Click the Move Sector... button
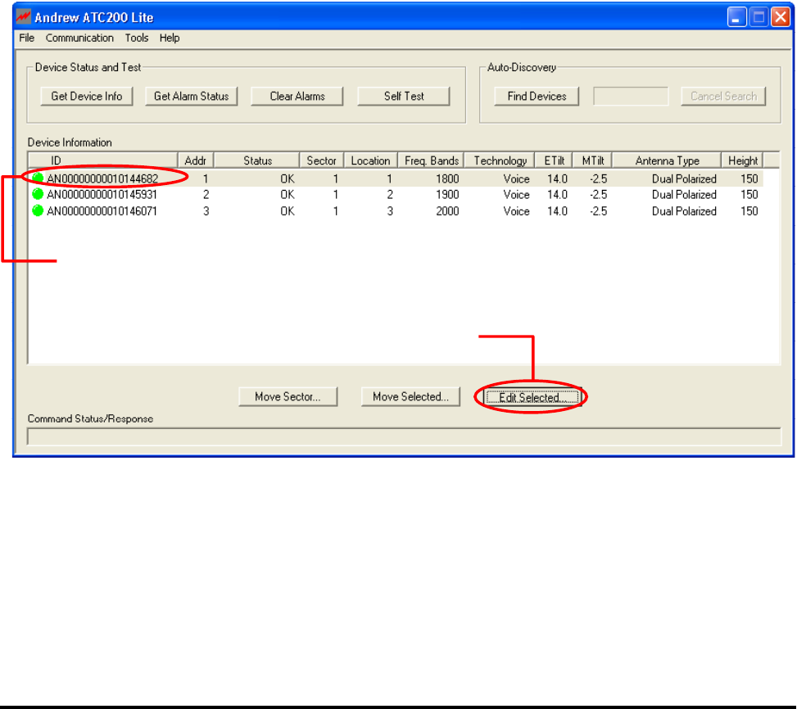The width and height of the screenshot is (797, 709). click(x=288, y=396)
